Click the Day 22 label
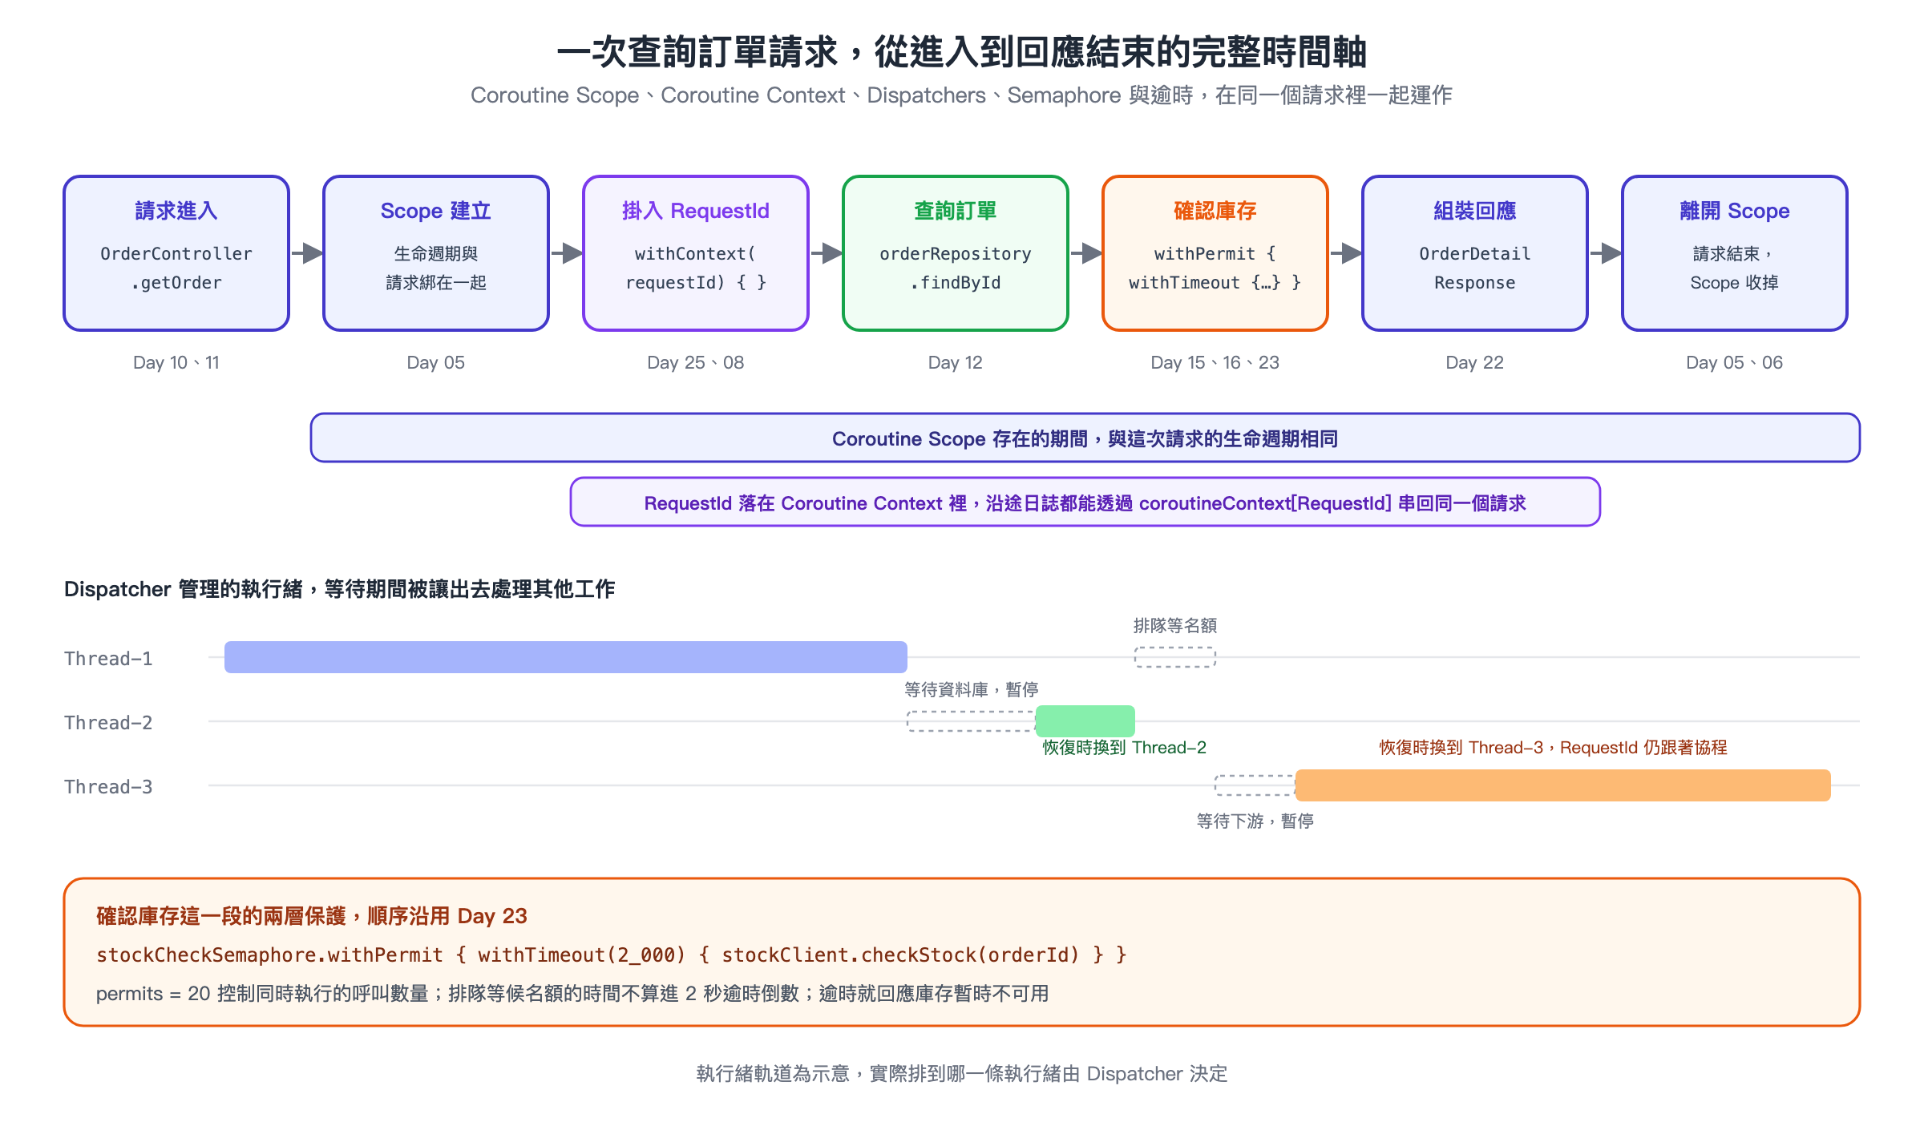Screen dimensions: 1924x1122 coord(1475,362)
